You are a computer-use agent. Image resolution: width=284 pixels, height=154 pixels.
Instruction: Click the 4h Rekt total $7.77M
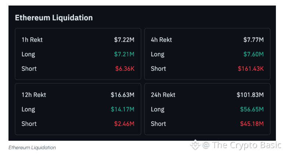253,39
